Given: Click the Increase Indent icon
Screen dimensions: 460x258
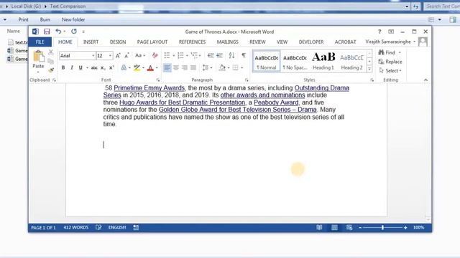Looking at the screenshot, I should pyautogui.click(x=219, y=56).
